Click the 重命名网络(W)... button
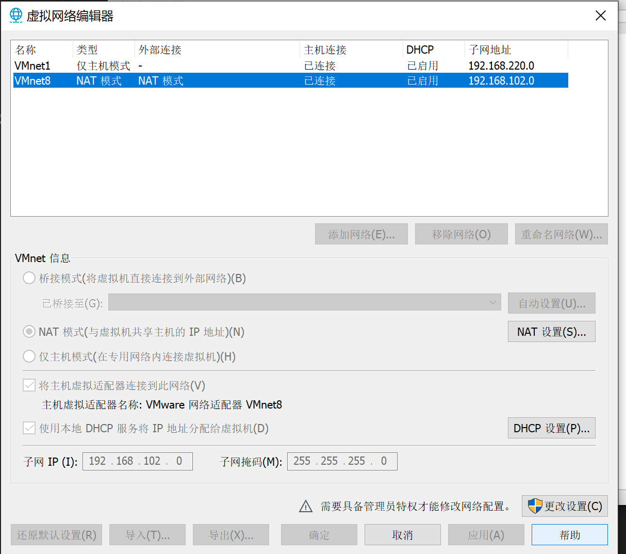The width and height of the screenshot is (626, 554). 562,234
